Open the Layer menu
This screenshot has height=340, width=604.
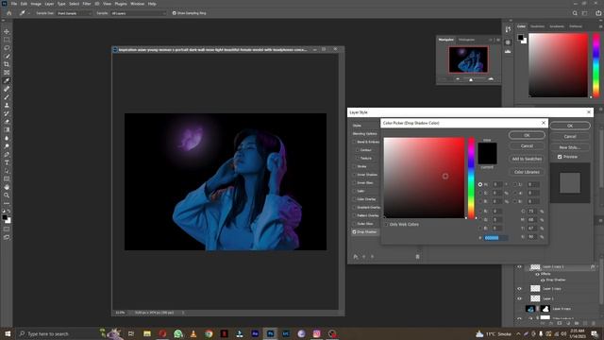point(49,4)
